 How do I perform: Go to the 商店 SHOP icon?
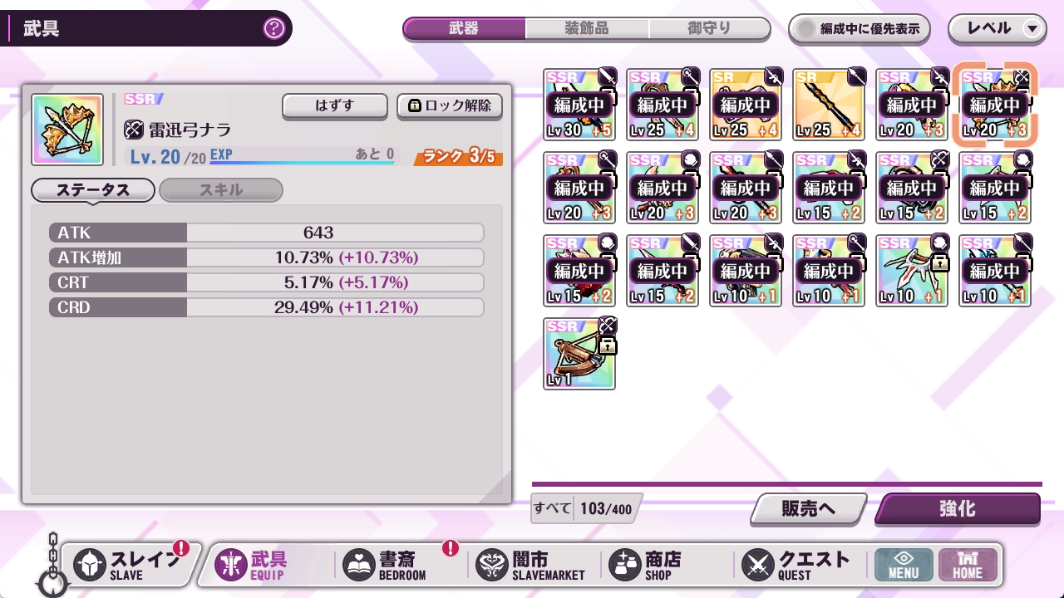[x=624, y=565]
